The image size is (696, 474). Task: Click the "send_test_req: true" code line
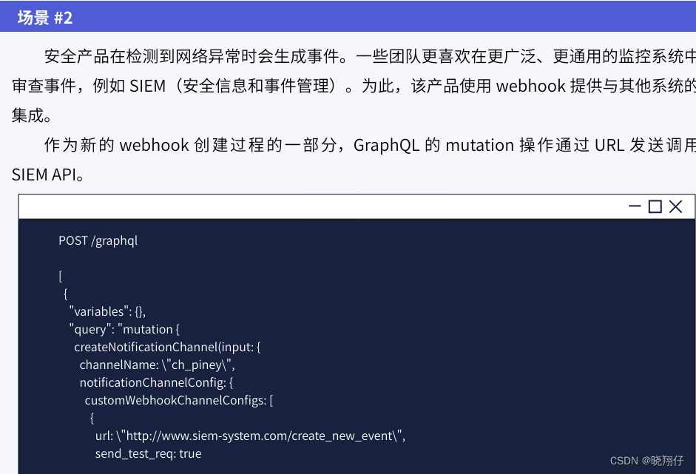tap(148, 453)
